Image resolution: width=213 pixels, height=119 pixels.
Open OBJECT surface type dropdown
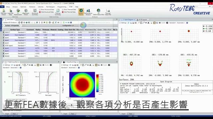click(x=25, y=32)
